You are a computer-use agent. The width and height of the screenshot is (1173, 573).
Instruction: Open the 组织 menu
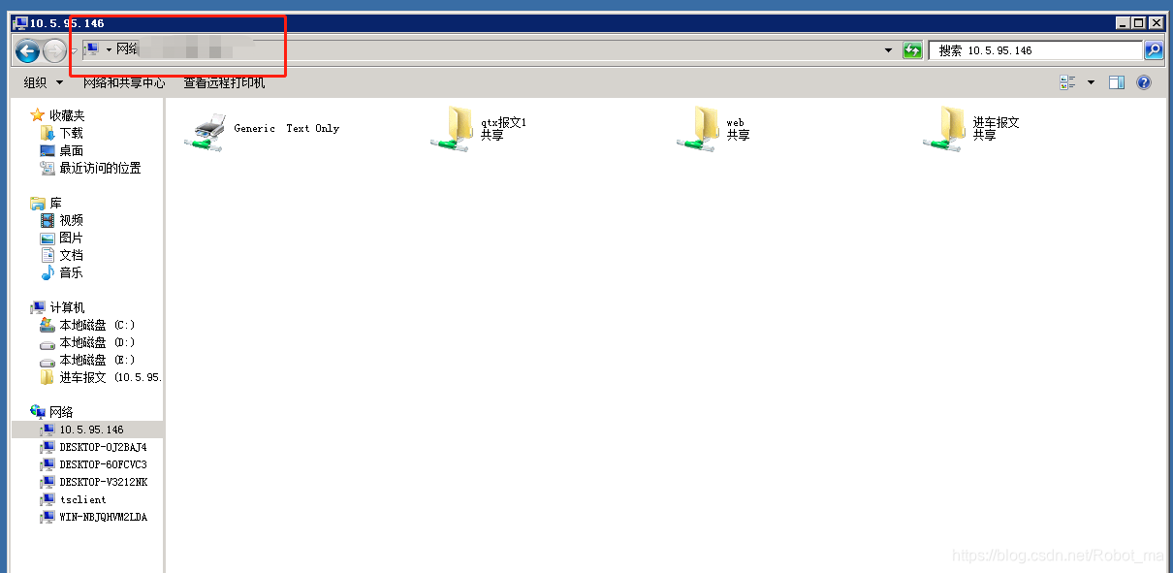(x=44, y=83)
